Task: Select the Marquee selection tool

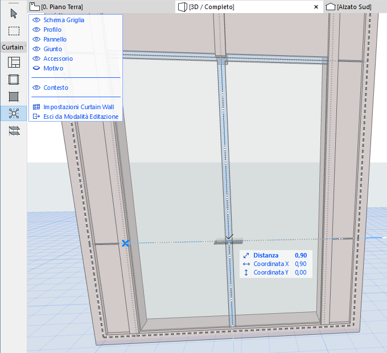Action: point(14,31)
